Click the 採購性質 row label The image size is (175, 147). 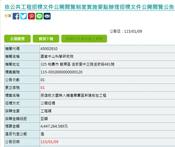(x=12, y=111)
